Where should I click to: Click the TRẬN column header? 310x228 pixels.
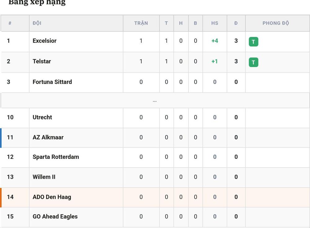(x=141, y=23)
